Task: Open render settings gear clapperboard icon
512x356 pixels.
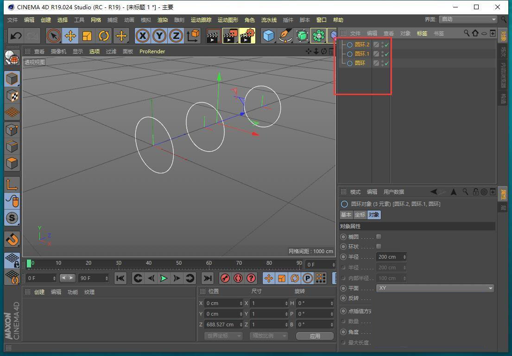Action: (x=247, y=36)
